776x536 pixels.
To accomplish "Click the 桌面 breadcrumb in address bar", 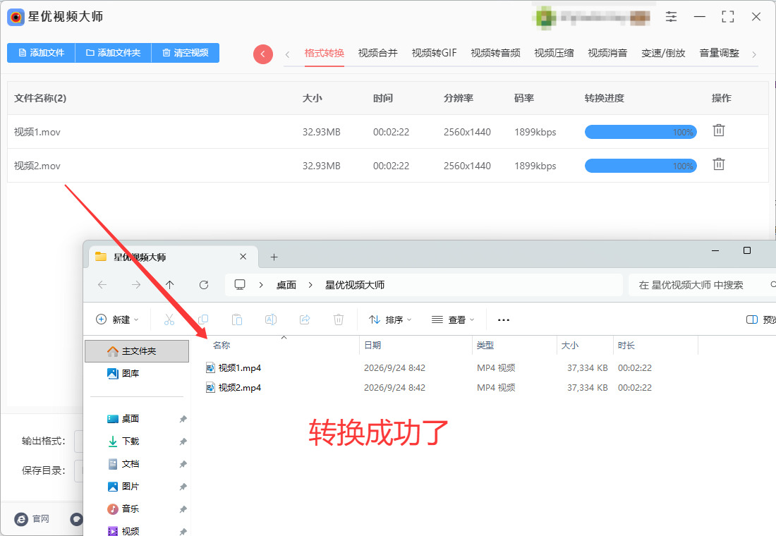I will pyautogui.click(x=286, y=285).
